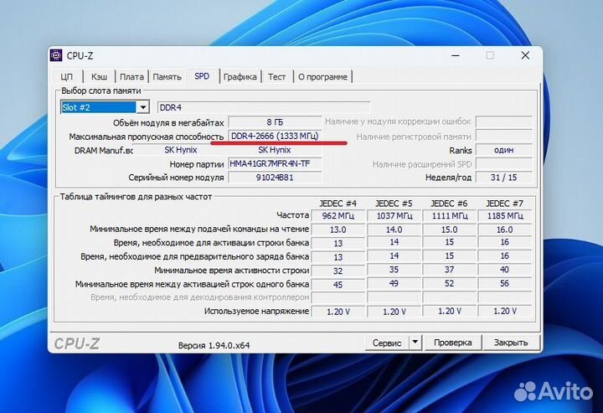
Task: Click the JEDEC #5 column header
Action: pos(394,204)
